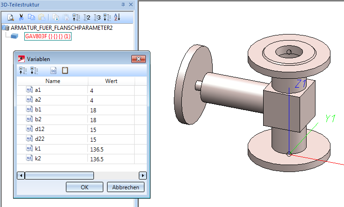
Task: Expand all in the Variablen dialog toolbar
Action: click(34, 70)
